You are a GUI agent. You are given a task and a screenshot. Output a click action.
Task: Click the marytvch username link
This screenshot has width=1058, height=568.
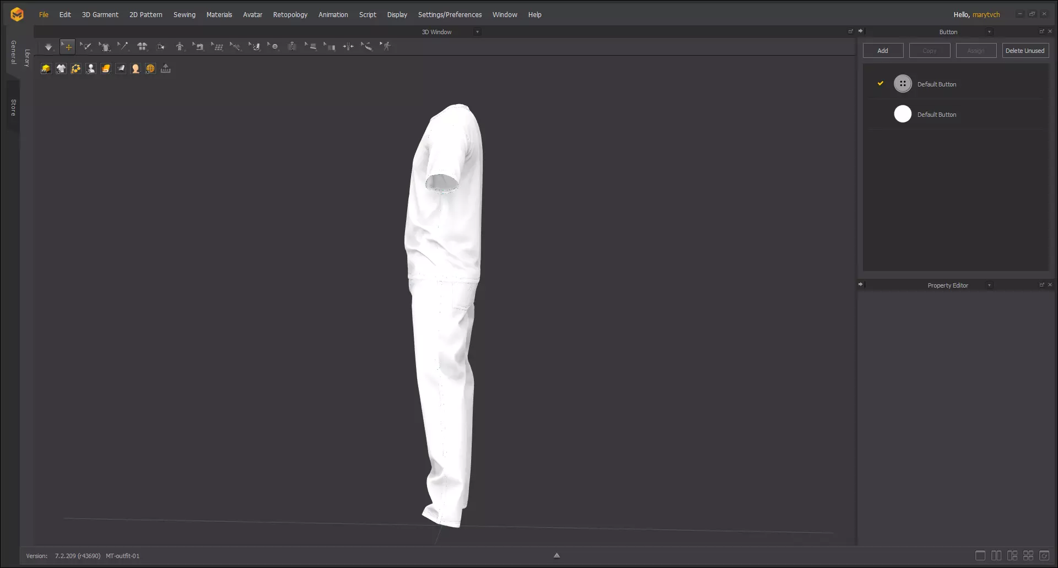986,15
